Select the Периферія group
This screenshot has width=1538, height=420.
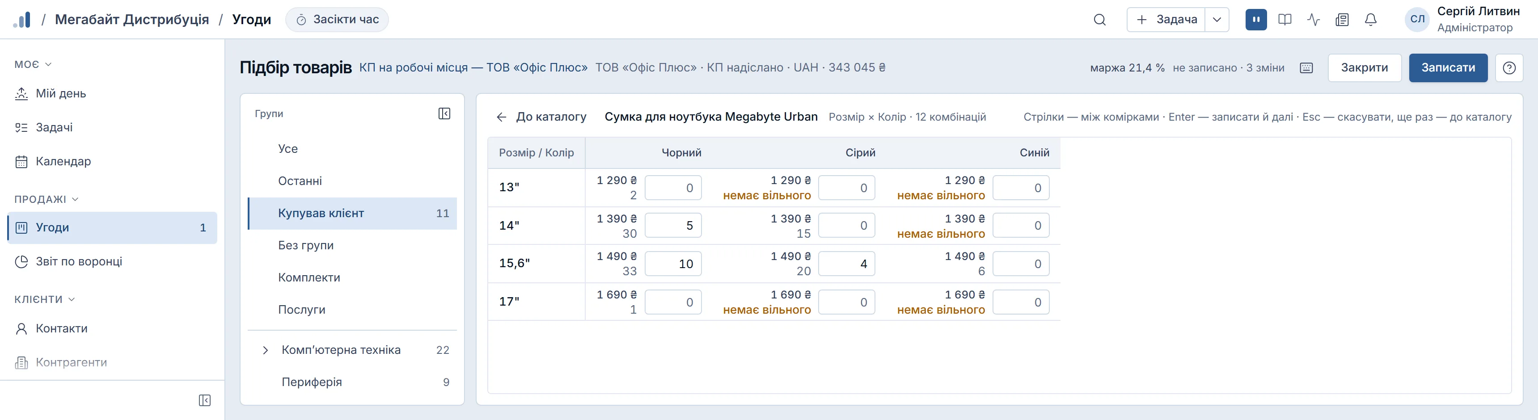click(352, 382)
